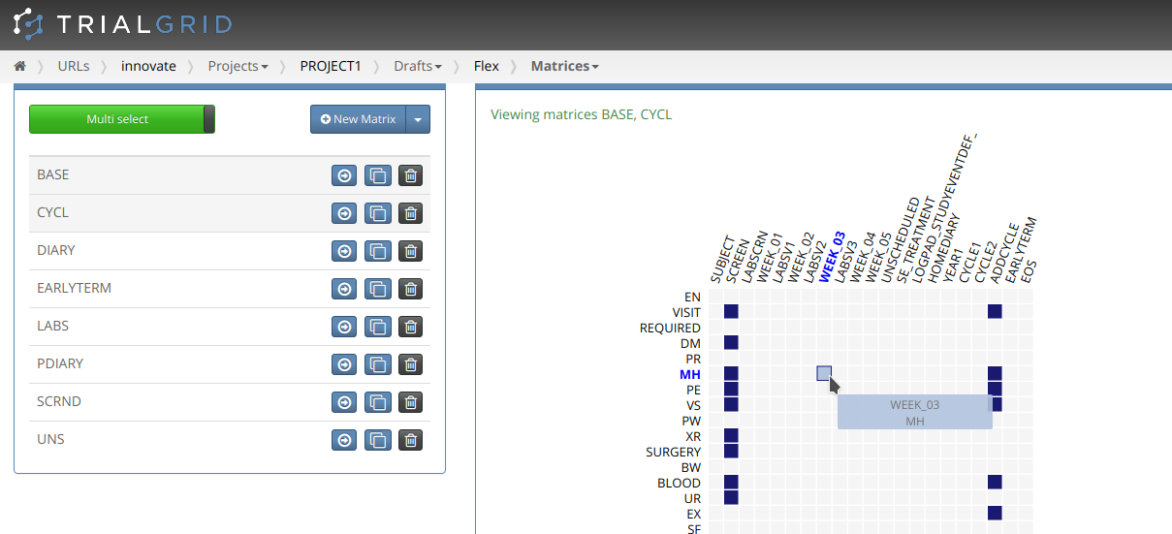Navigate to PROJECT1 in the breadcrumb
The width and height of the screenshot is (1172, 534).
pyautogui.click(x=330, y=66)
